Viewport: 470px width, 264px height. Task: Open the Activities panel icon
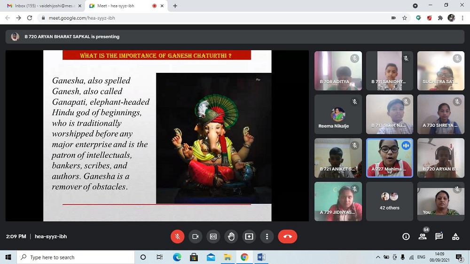(455, 236)
